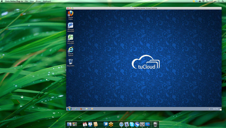Open the File menu
The image size is (226, 128).
point(26,1)
